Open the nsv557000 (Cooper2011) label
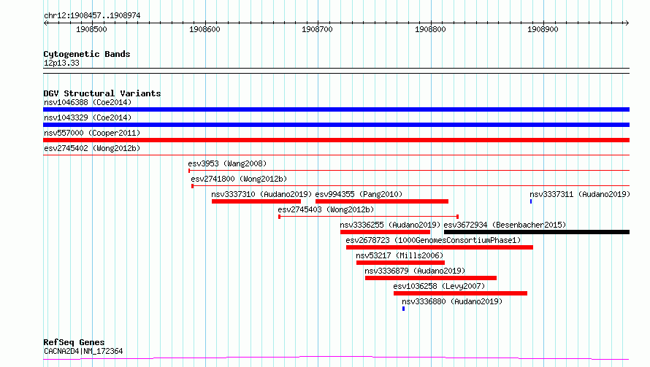Screen dimensions: 650x367 pos(92,133)
